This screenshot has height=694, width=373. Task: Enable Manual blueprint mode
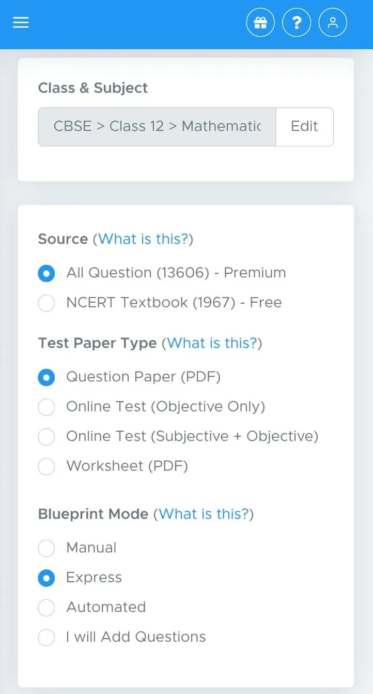[46, 548]
